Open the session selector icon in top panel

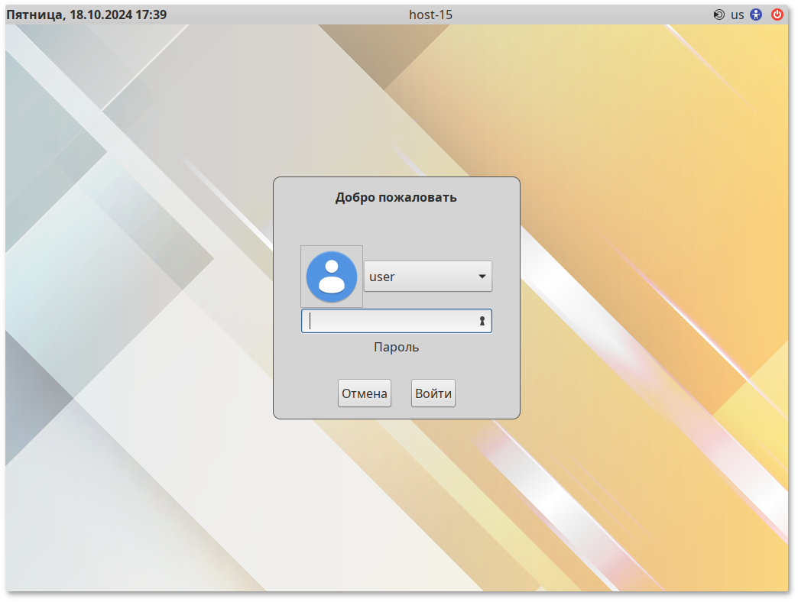click(x=719, y=15)
